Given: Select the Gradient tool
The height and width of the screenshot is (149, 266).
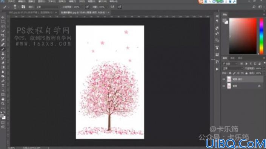Looking at the screenshot, I should [3, 67].
